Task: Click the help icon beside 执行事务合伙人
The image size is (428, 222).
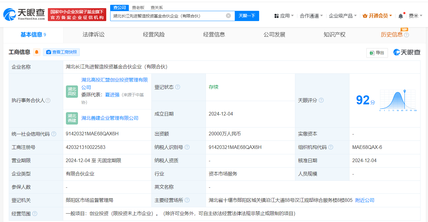Action: tap(48, 100)
